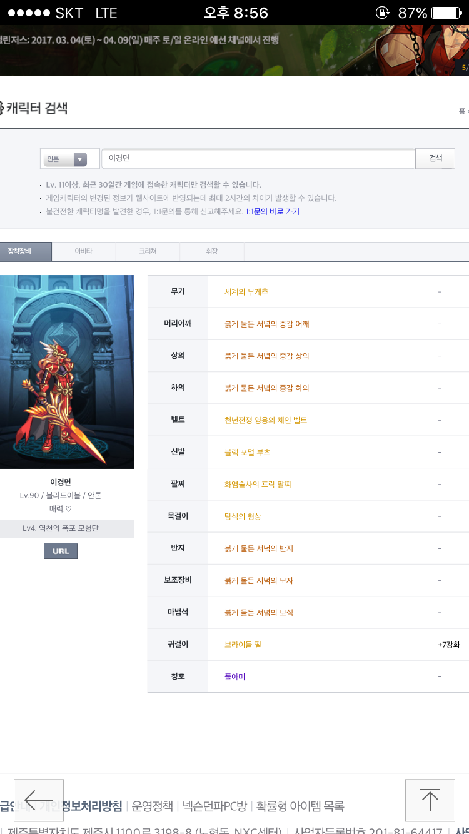Click the character name search field
Viewport: 469px width, 834px height.
coord(258,159)
